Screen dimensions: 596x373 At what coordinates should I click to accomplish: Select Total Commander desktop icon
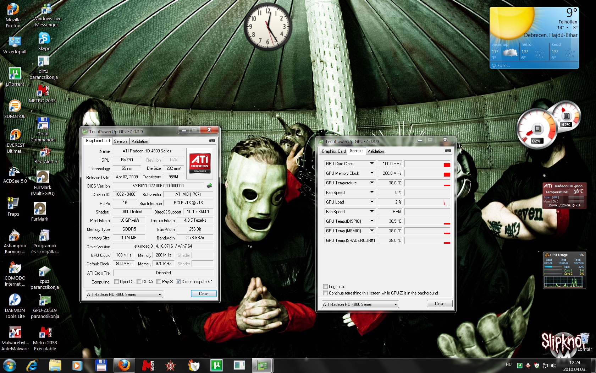click(43, 130)
